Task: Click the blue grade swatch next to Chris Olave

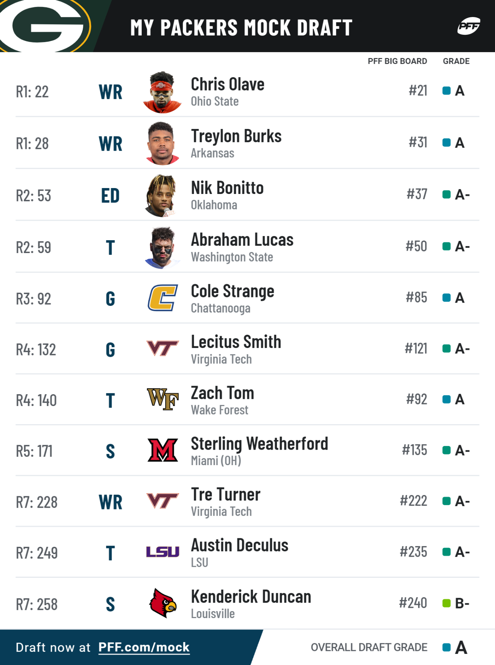Action: (x=446, y=91)
